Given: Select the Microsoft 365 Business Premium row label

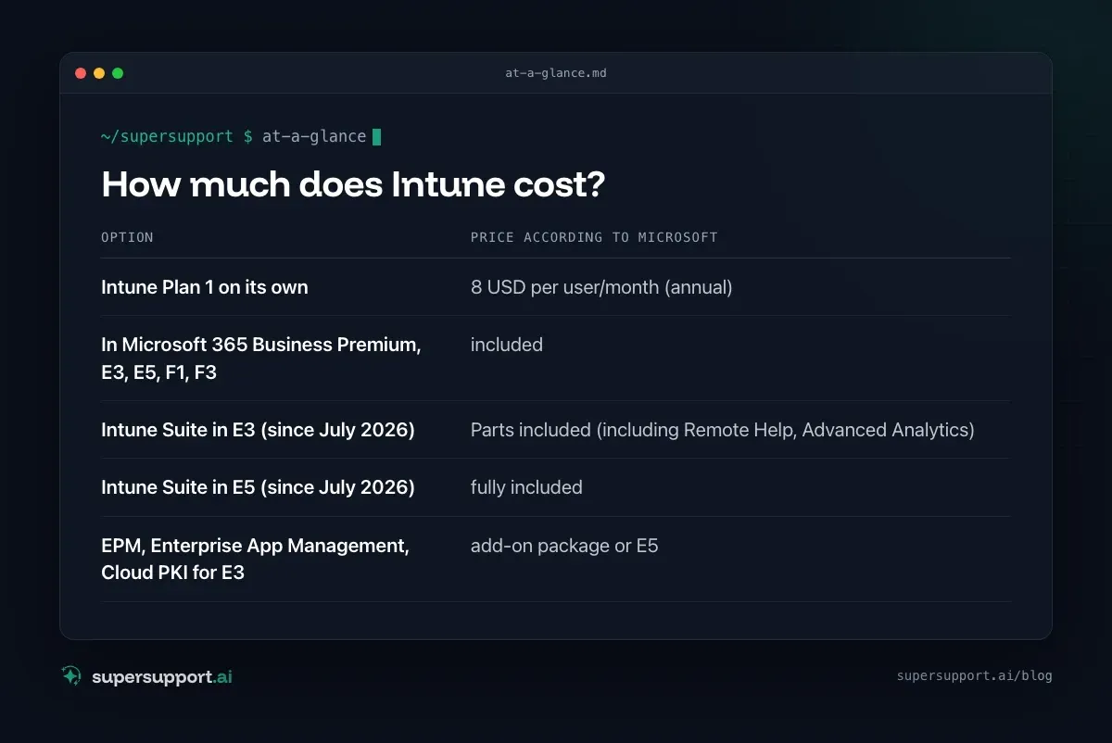Looking at the screenshot, I should click(261, 358).
